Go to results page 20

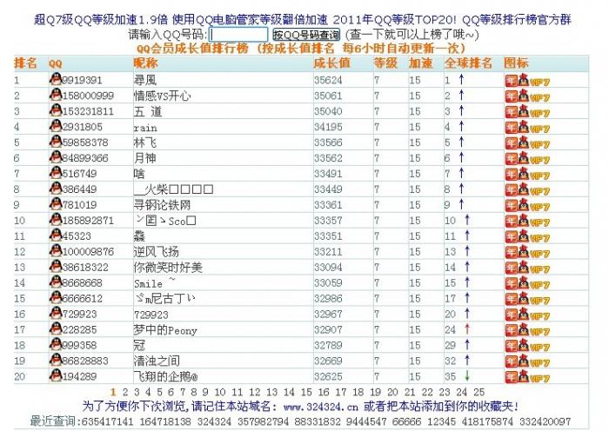point(392,392)
